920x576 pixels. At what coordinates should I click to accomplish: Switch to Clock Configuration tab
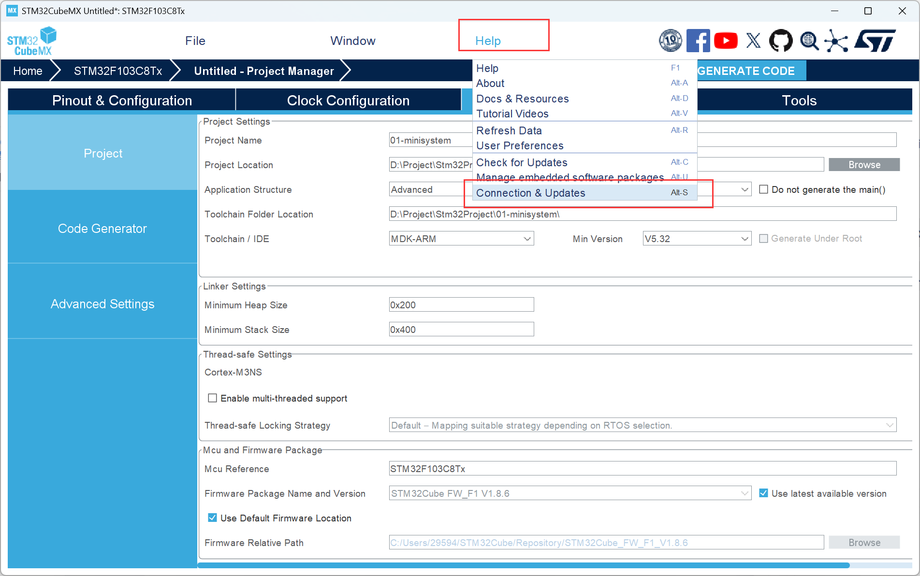pos(348,101)
